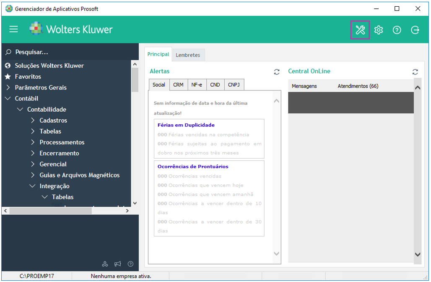
Task: Refresh the Alertas panel
Action: (x=277, y=72)
